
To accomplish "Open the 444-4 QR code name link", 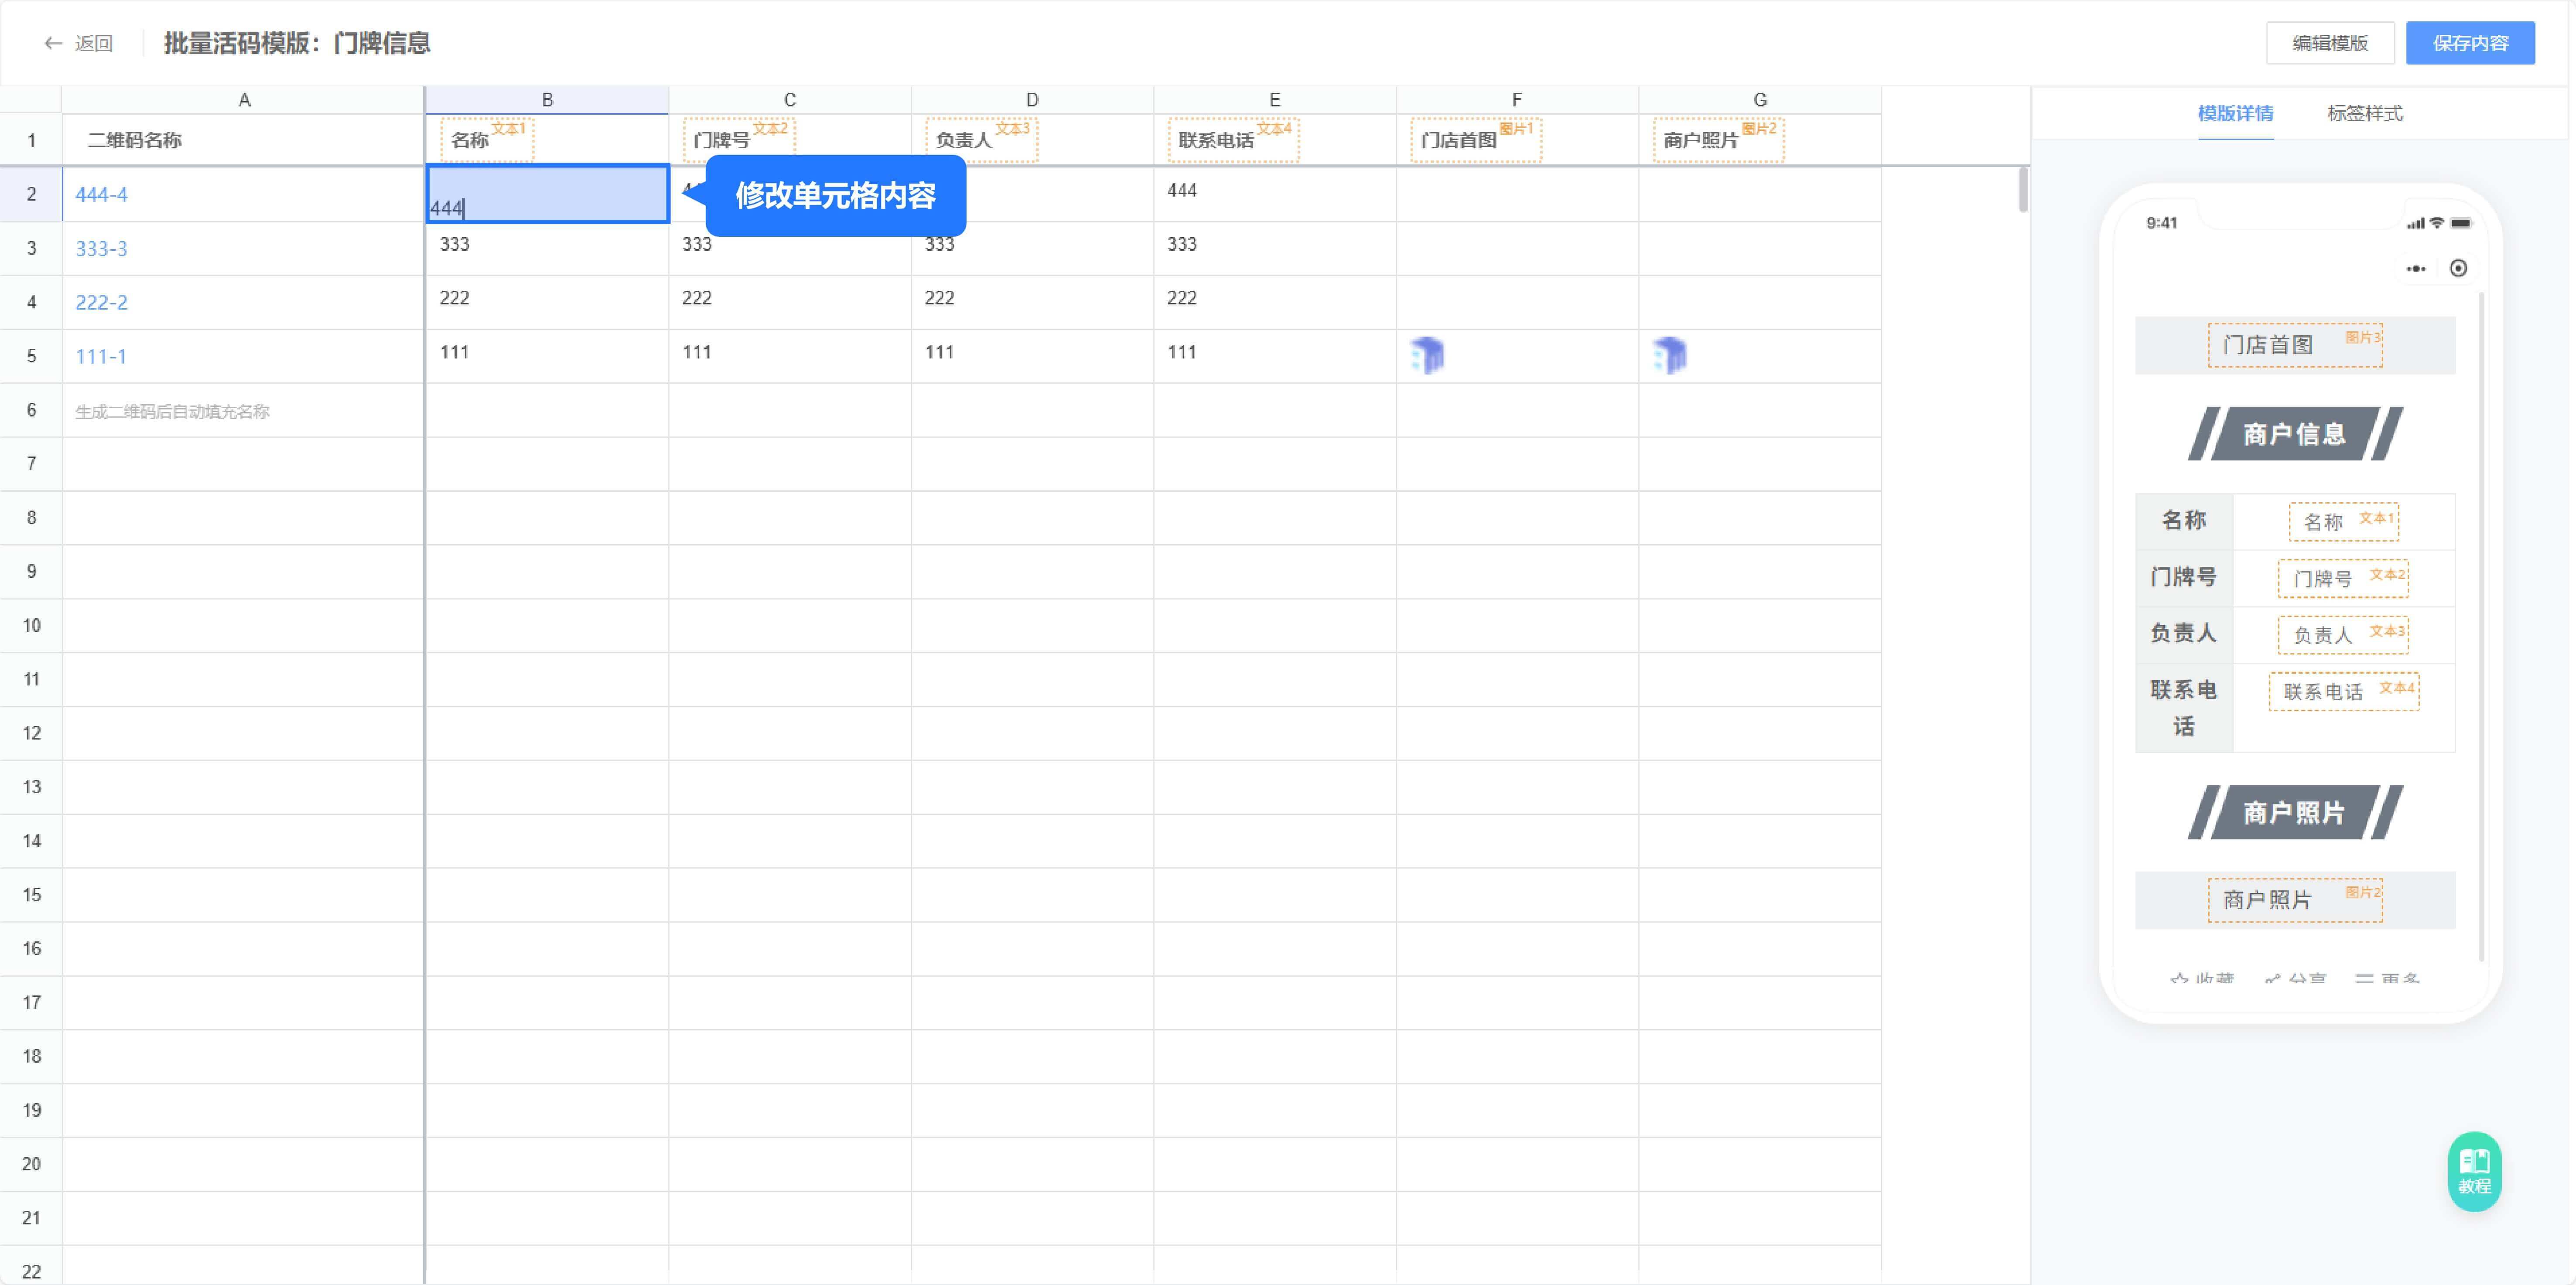I will click(x=101, y=195).
